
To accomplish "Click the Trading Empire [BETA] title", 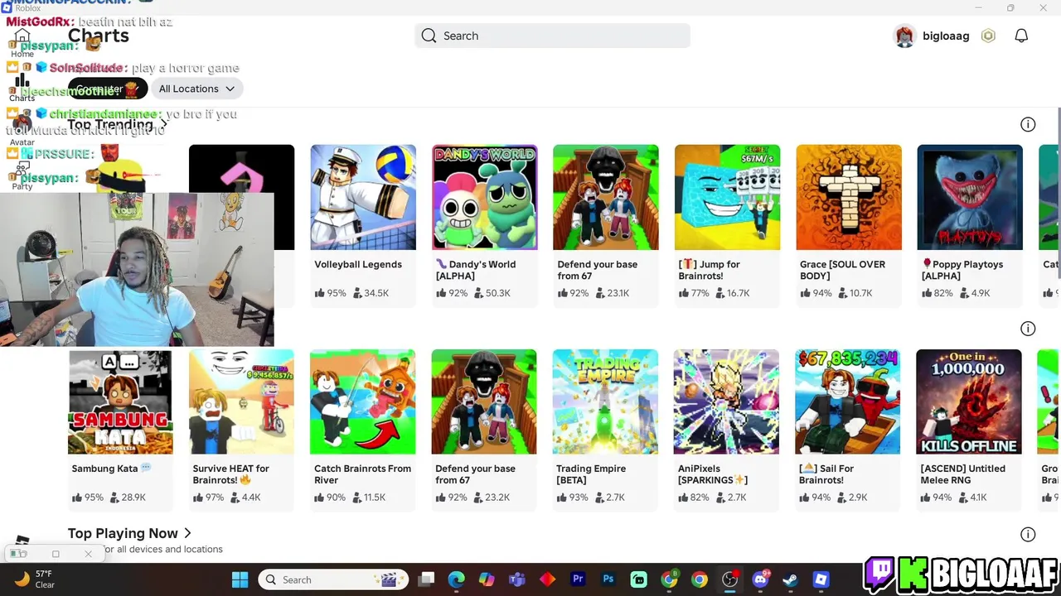I will tap(591, 474).
